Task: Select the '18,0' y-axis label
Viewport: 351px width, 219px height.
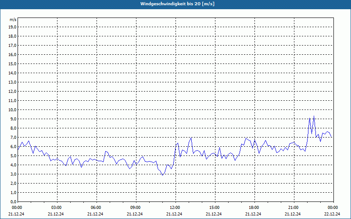Action: coord(12,36)
